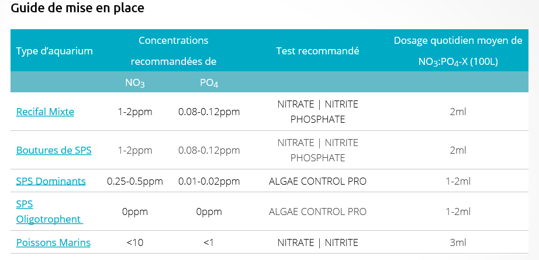This screenshot has width=539, height=260.
Task: Click the Concentrations recommandées de header
Action: pyautogui.click(x=174, y=51)
